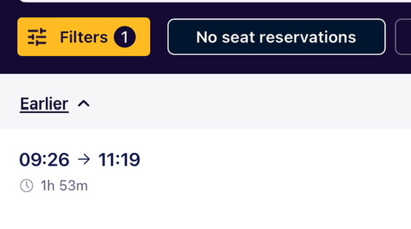Screen dimensions: 411x229
Task: Collapse using the chevron beside Earlier
Action: [83, 104]
